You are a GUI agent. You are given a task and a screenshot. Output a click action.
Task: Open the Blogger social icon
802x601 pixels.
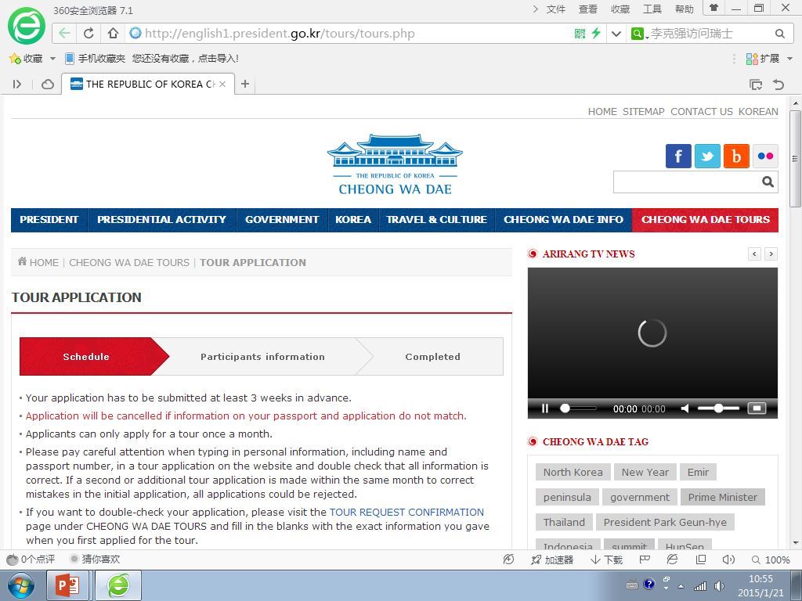click(736, 156)
